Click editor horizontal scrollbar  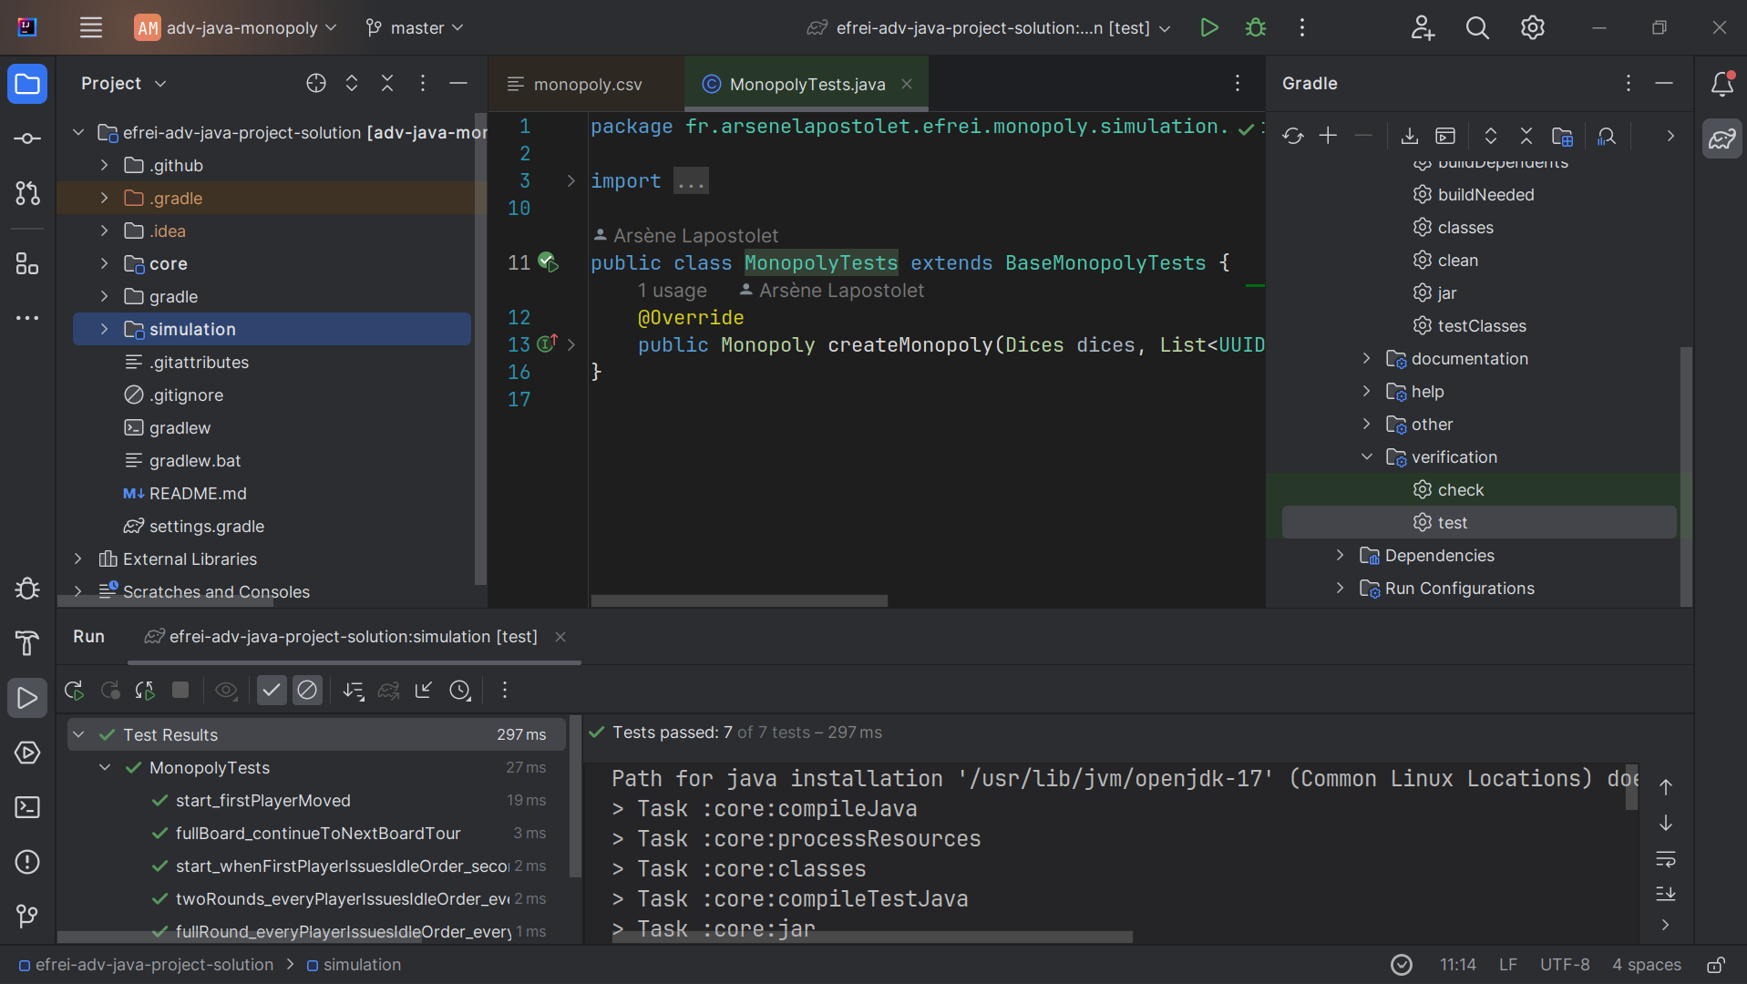(x=739, y=600)
